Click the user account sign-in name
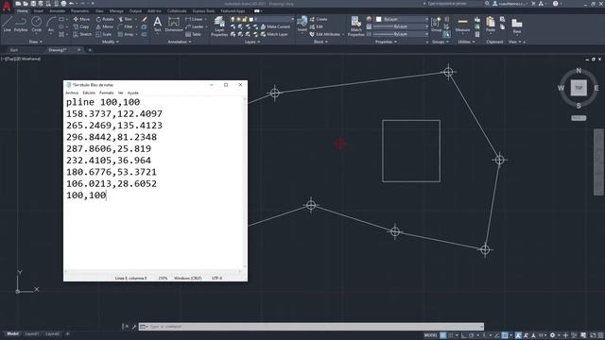 (x=511, y=4)
